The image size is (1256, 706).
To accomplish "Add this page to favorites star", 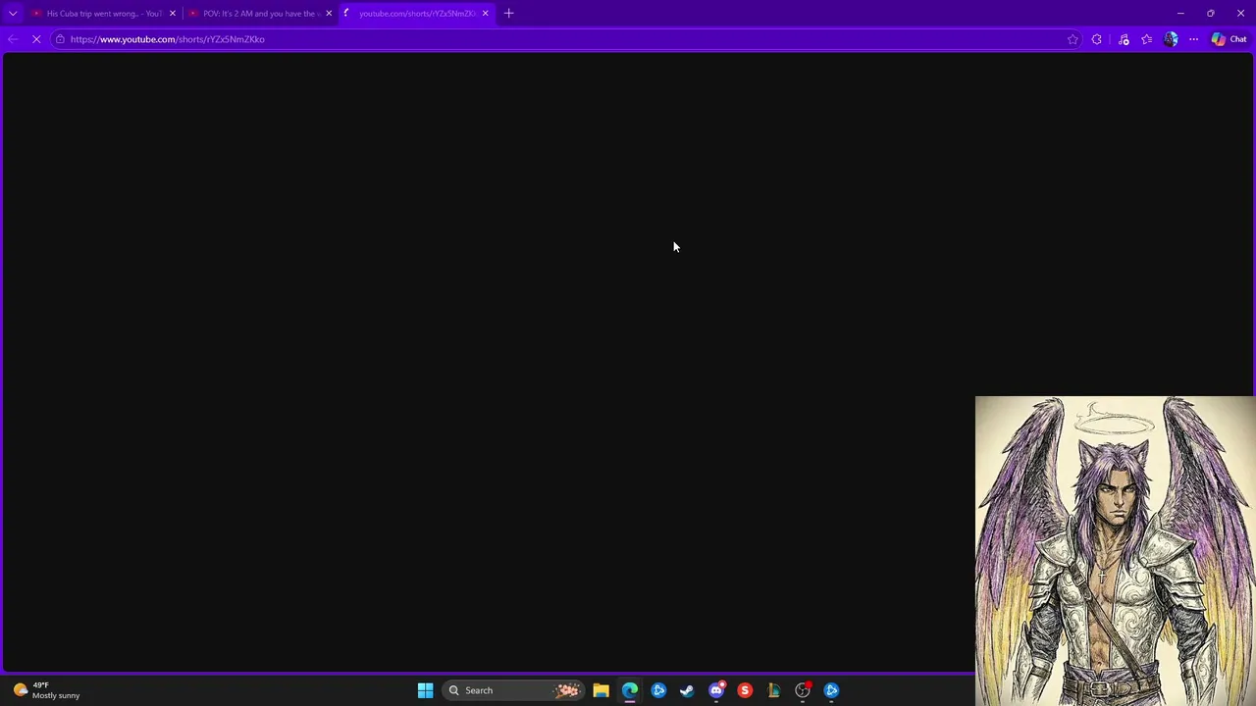I will coord(1073,39).
